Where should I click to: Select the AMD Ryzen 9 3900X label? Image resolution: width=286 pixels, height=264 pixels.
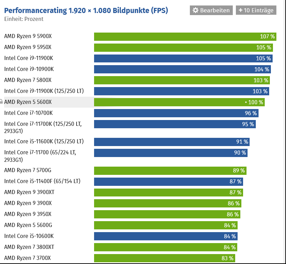pos(28,203)
